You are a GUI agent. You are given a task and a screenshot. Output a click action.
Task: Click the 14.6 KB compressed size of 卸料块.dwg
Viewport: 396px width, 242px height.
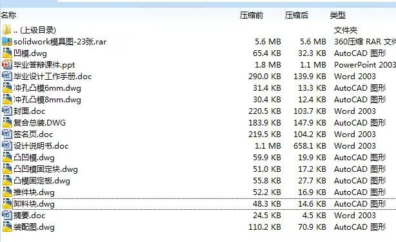pyautogui.click(x=312, y=204)
